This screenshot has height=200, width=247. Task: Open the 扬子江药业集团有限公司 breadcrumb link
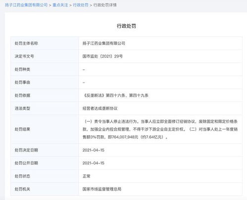coord(26,5)
